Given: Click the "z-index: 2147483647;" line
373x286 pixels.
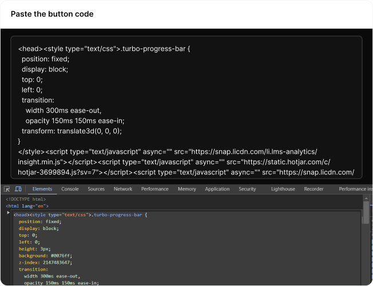Looking at the screenshot, I should click(x=45, y=263).
